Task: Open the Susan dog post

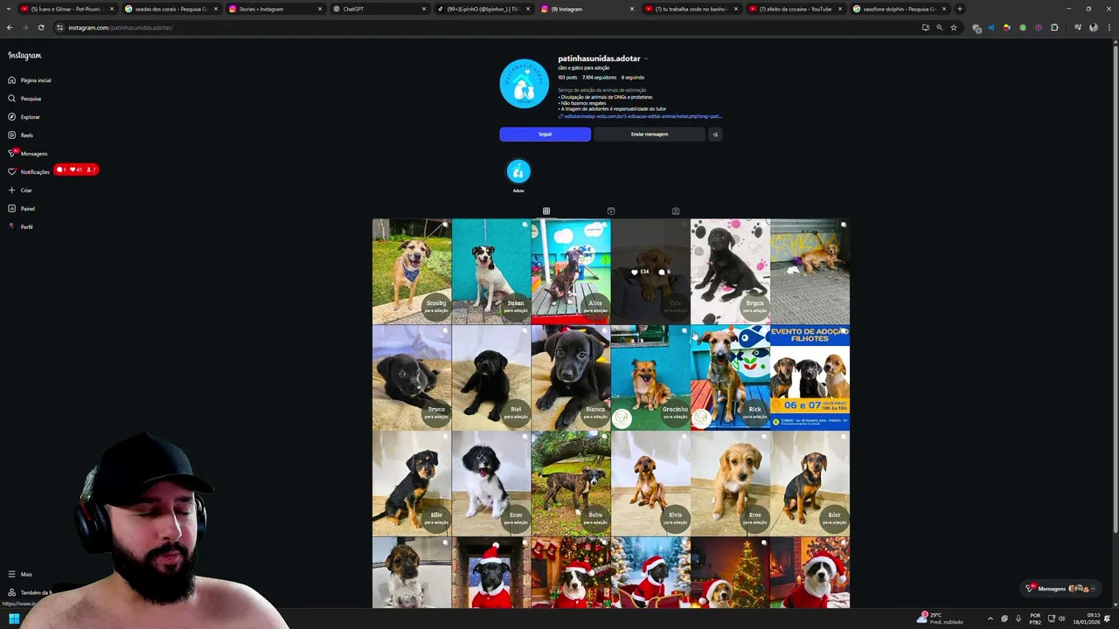Action: 491,272
